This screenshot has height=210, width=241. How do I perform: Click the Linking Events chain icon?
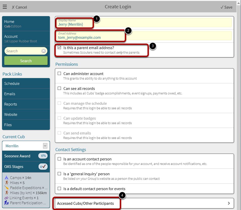click(x=7, y=198)
